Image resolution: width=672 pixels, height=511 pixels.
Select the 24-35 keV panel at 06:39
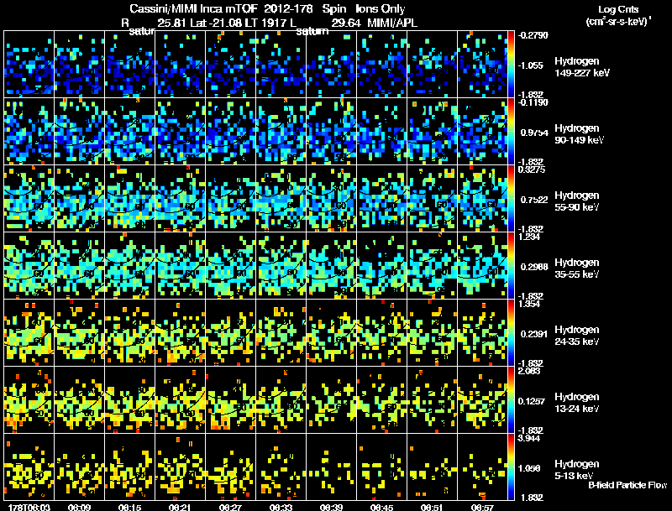pyautogui.click(x=331, y=333)
